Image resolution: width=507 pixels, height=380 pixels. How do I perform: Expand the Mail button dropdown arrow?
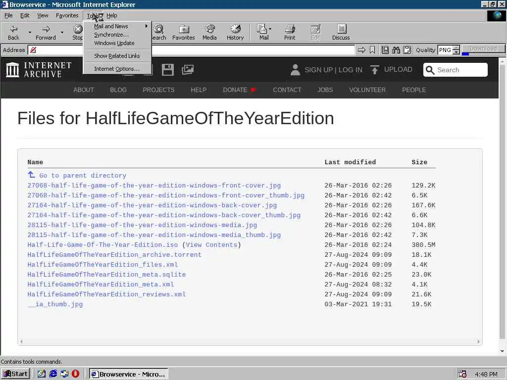pyautogui.click(x=270, y=29)
